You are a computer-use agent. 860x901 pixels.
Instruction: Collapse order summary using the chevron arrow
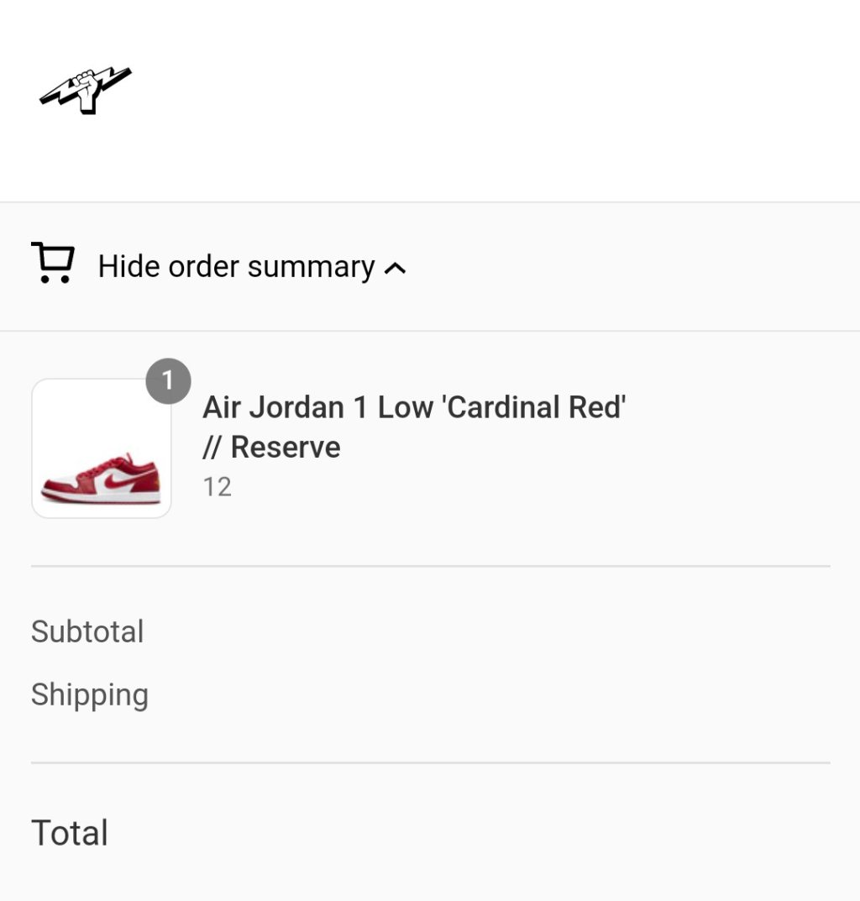(x=395, y=268)
